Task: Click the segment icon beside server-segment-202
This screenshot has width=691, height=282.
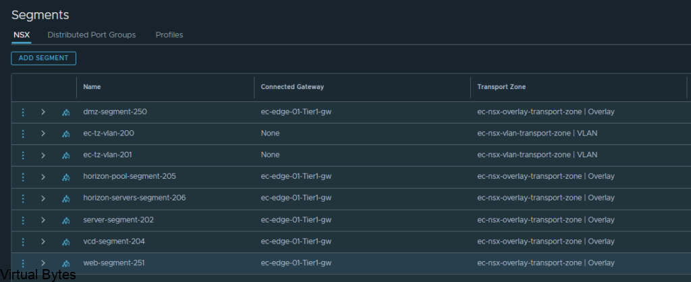Action: tap(66, 221)
